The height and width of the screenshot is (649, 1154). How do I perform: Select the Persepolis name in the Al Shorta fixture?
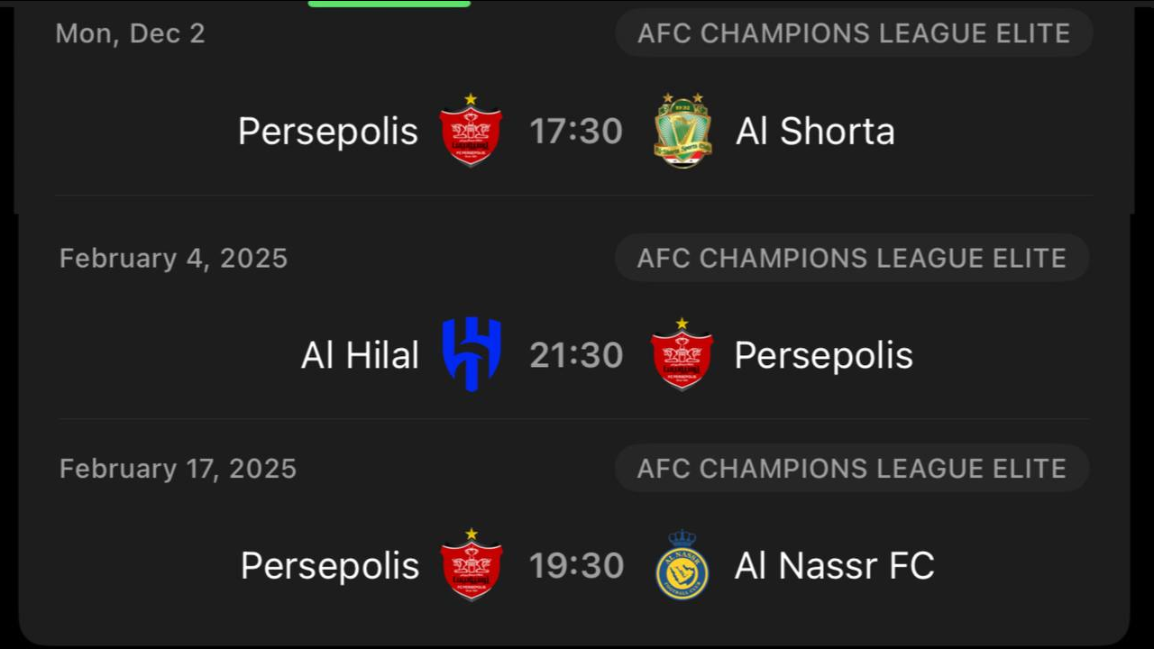[x=328, y=132]
